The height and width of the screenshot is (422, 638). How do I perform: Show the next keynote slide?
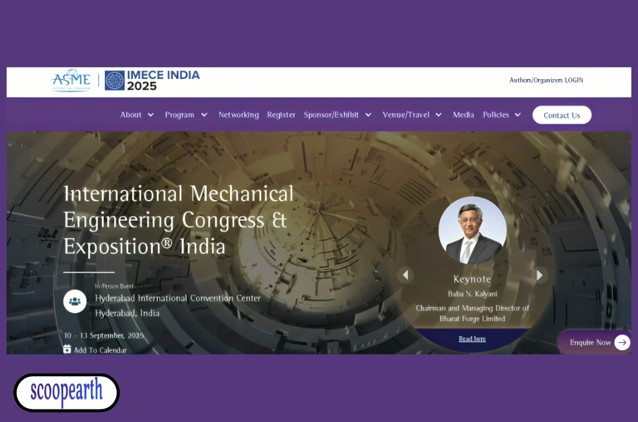pyautogui.click(x=540, y=275)
